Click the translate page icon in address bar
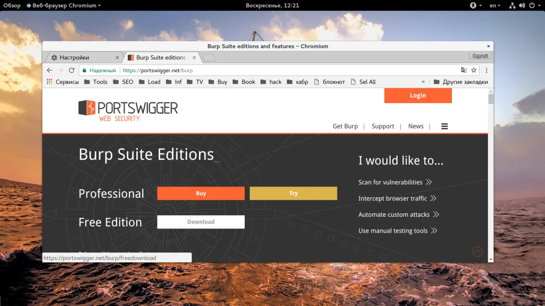The image size is (545, 306). pos(464,71)
